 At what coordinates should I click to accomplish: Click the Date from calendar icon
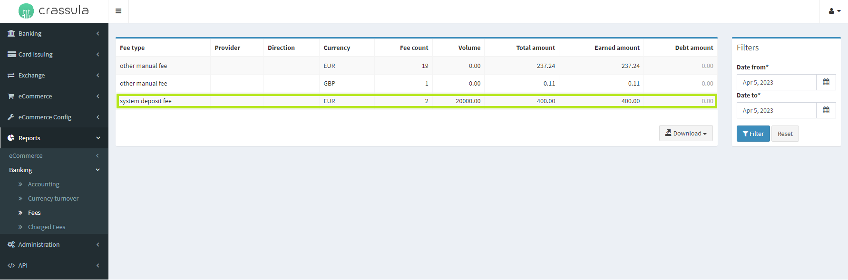coord(826,82)
